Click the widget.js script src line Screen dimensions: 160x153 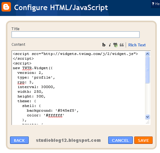point(76,54)
